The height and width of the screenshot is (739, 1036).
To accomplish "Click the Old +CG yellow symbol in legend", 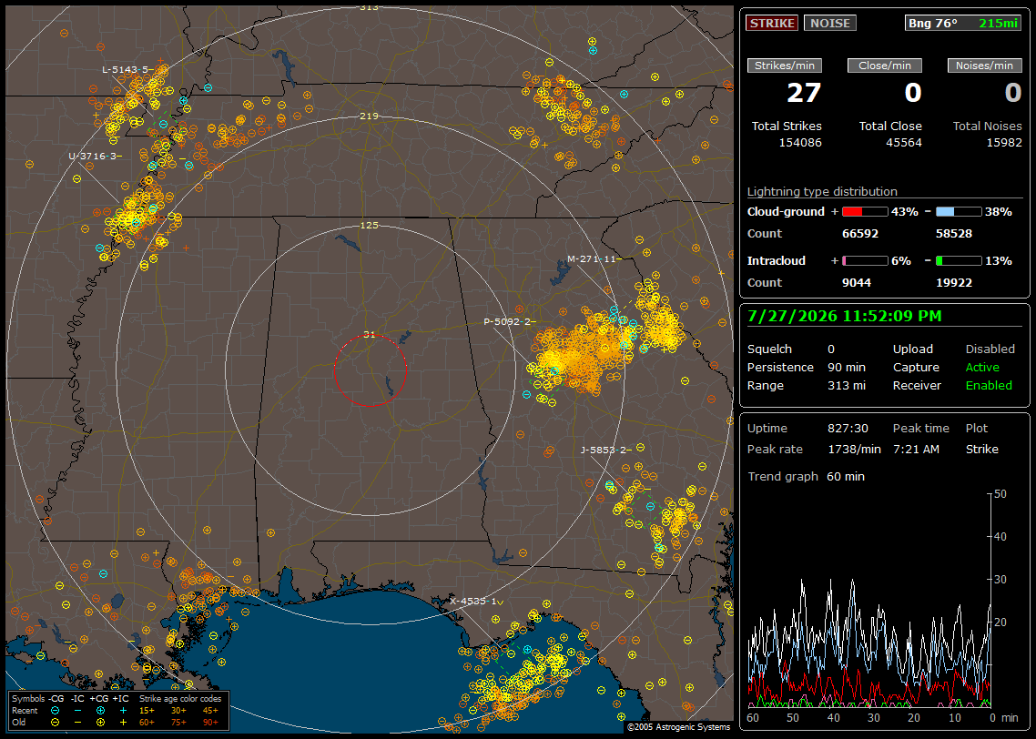I will (x=100, y=723).
